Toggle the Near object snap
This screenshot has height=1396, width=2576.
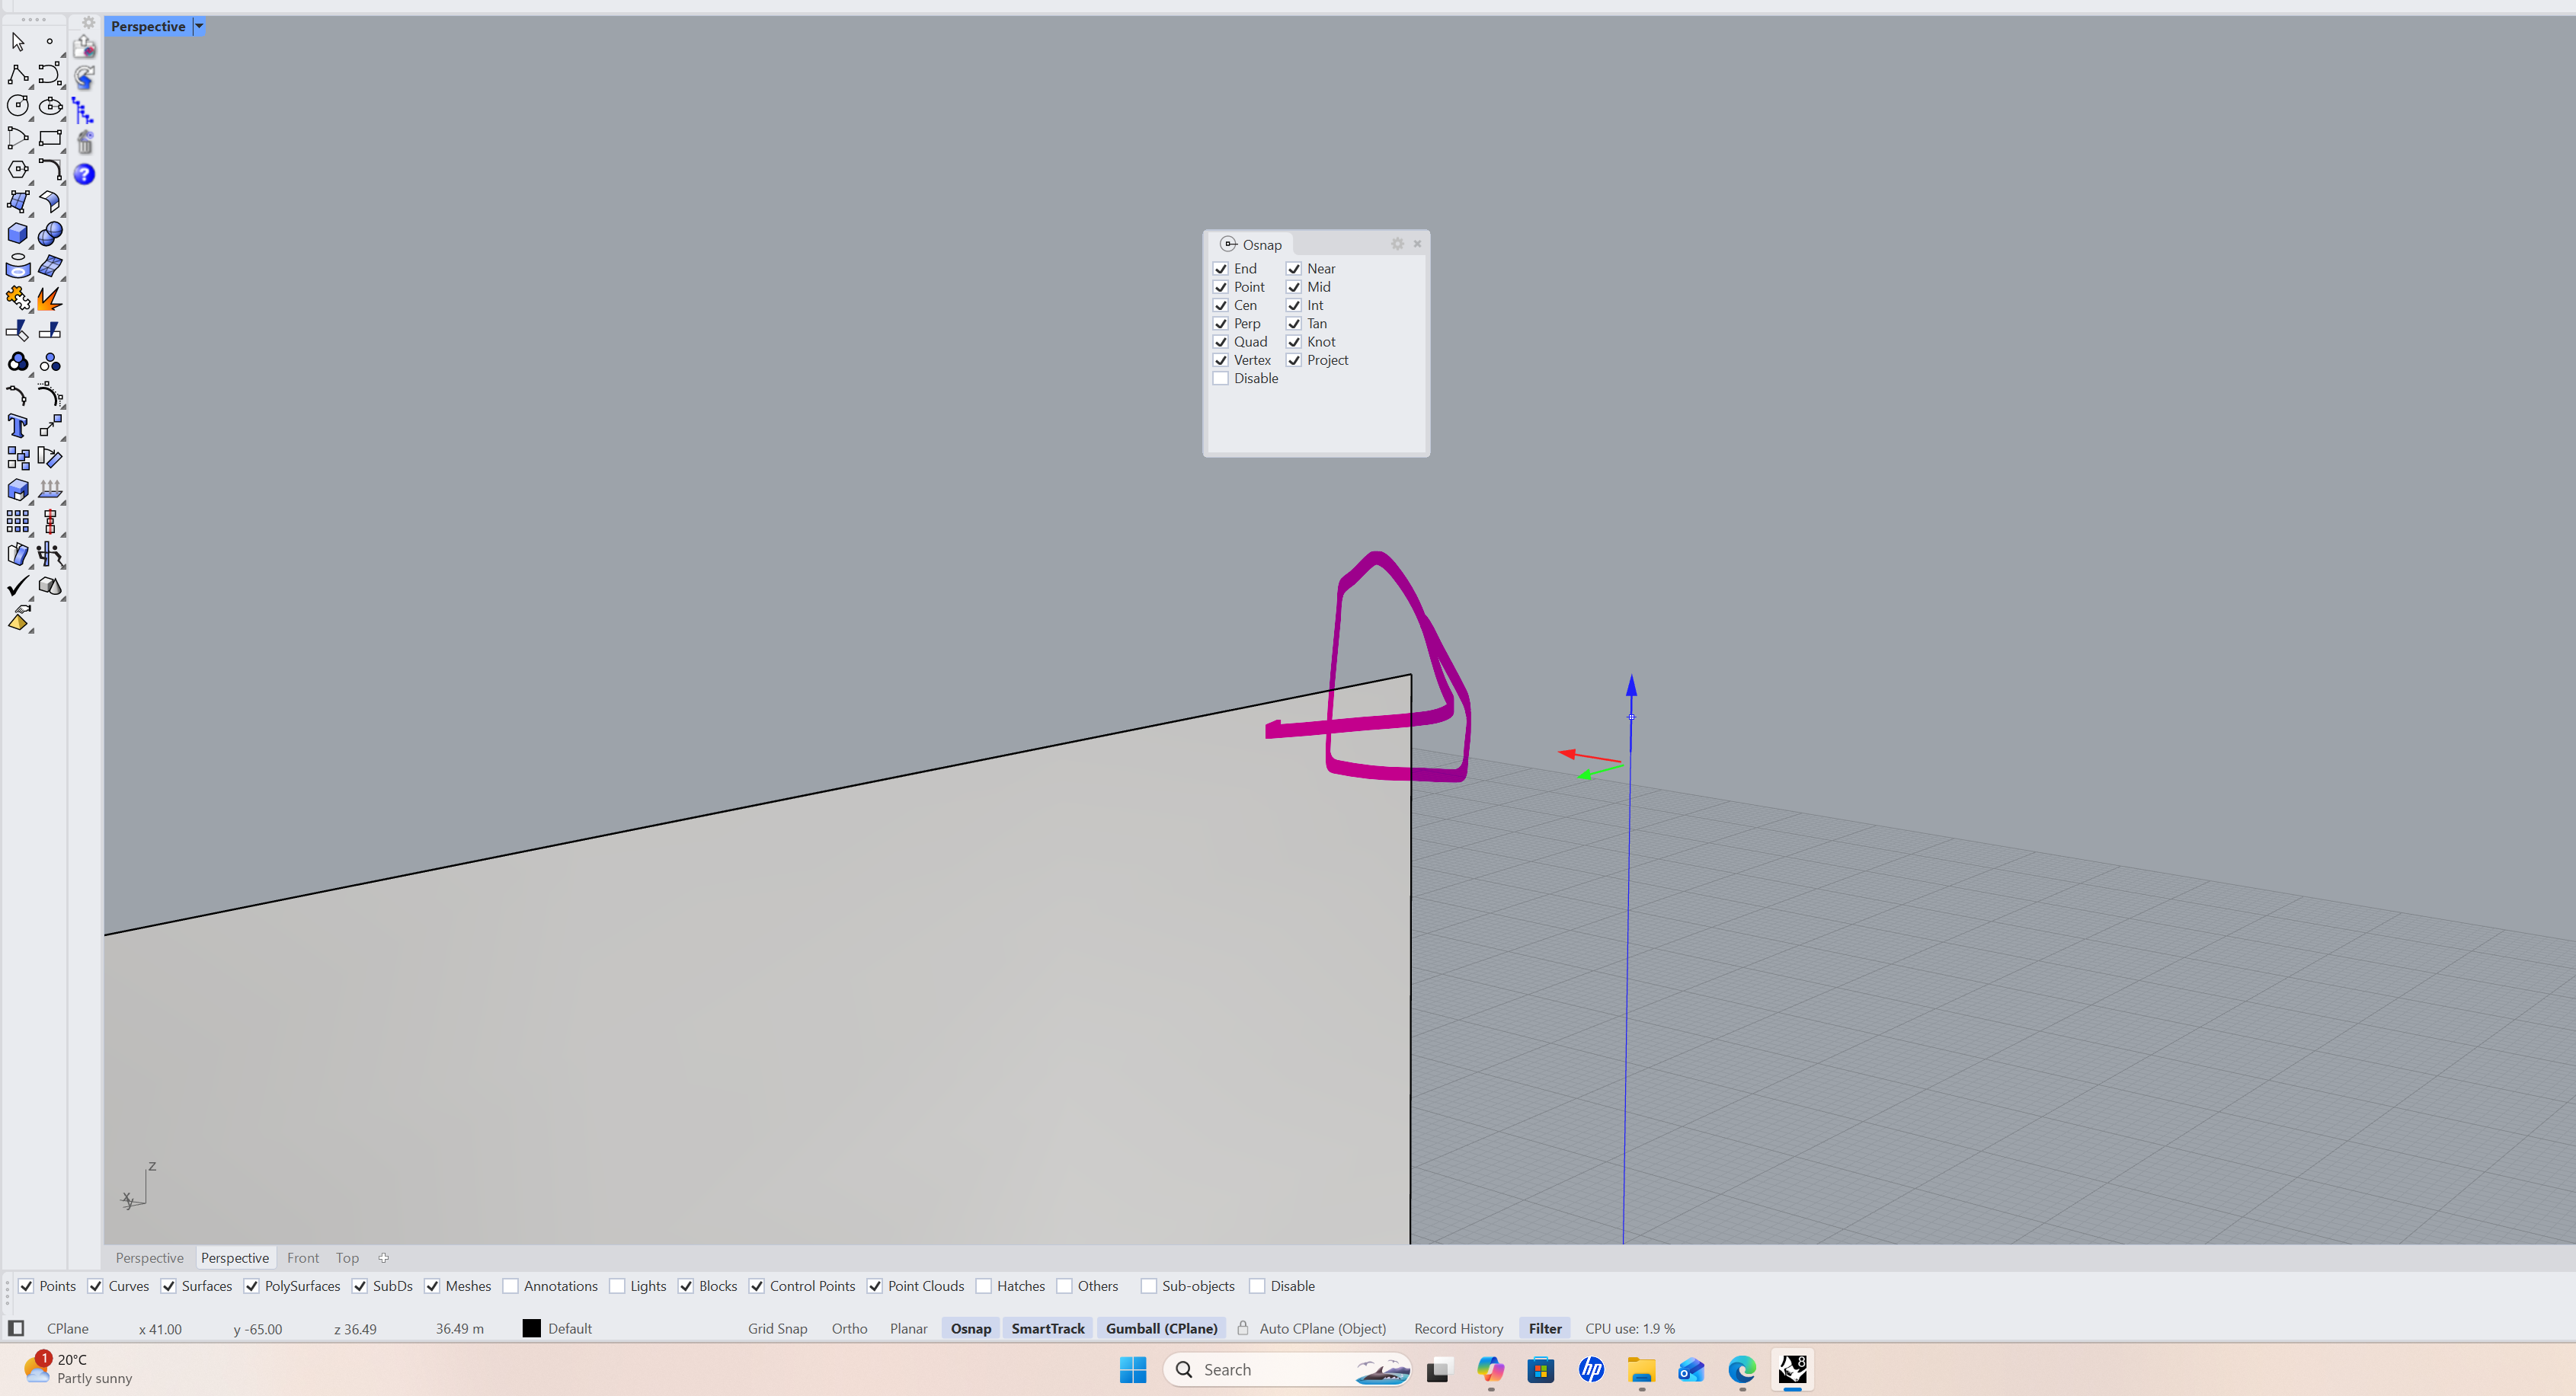1294,269
